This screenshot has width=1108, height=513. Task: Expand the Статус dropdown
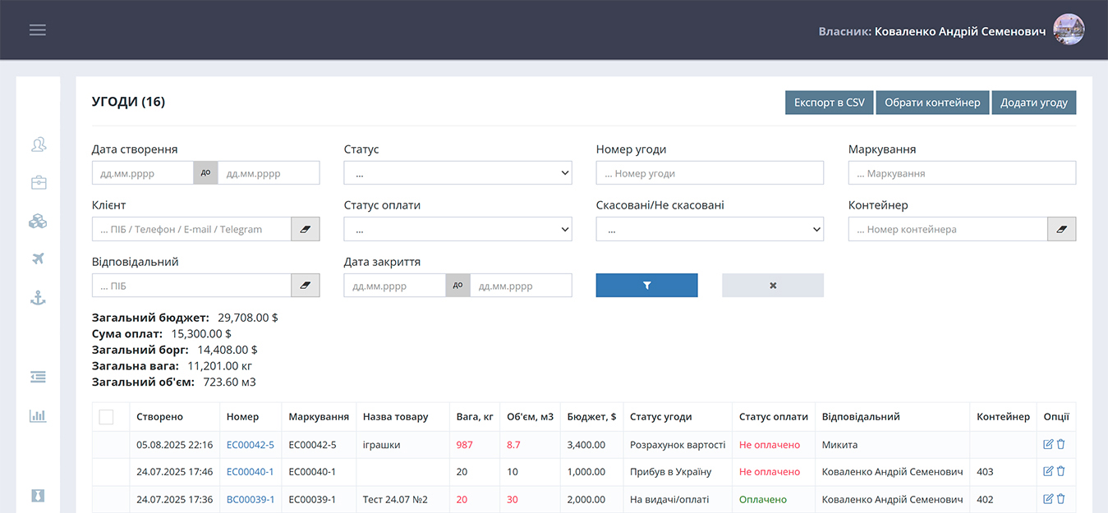pyautogui.click(x=457, y=173)
